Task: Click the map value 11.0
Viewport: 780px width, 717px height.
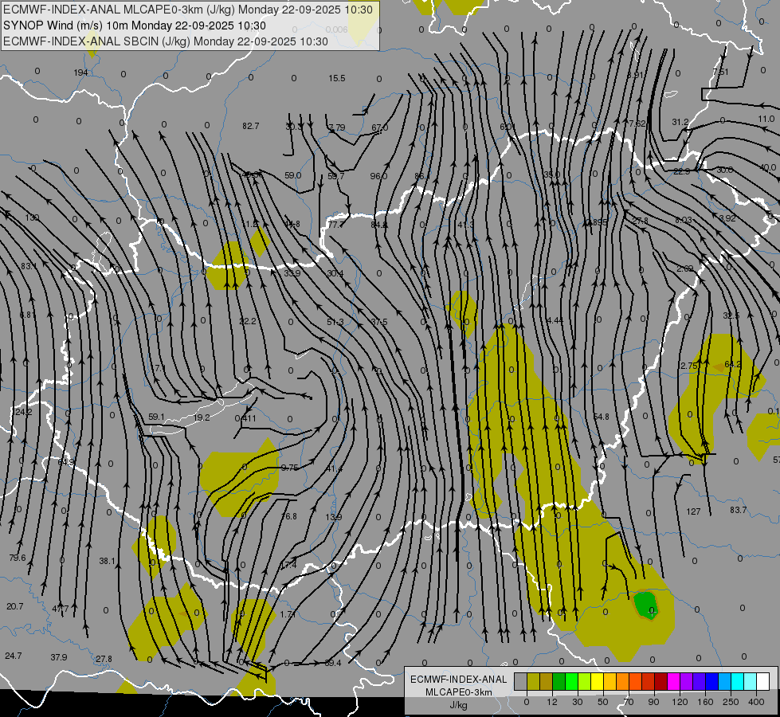Action: [x=766, y=119]
